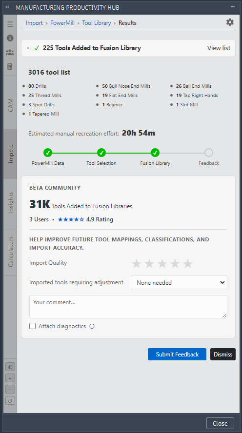Click the Your comment text box
The height and width of the screenshot is (433, 242).
128,307
